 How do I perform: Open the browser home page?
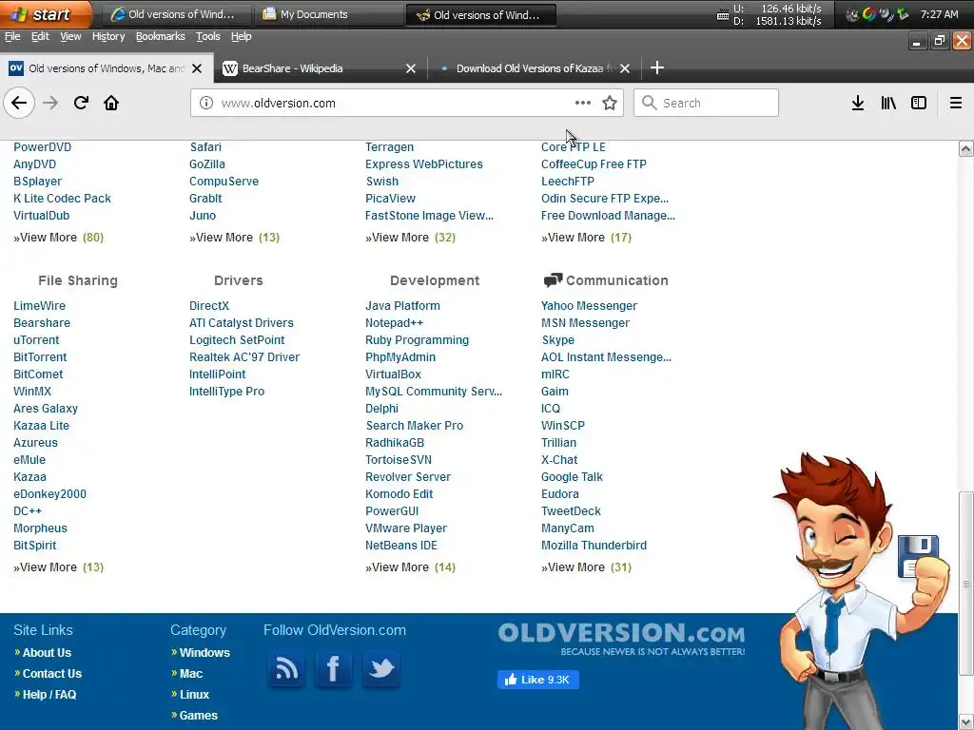coord(111,103)
